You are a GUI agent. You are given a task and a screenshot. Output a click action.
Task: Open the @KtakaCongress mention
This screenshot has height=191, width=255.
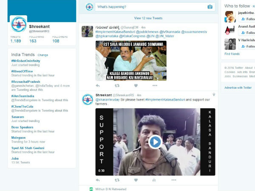[132, 36]
